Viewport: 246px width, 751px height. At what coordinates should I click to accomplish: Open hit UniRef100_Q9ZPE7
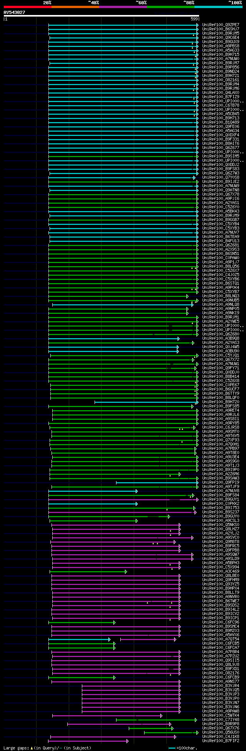point(220,25)
